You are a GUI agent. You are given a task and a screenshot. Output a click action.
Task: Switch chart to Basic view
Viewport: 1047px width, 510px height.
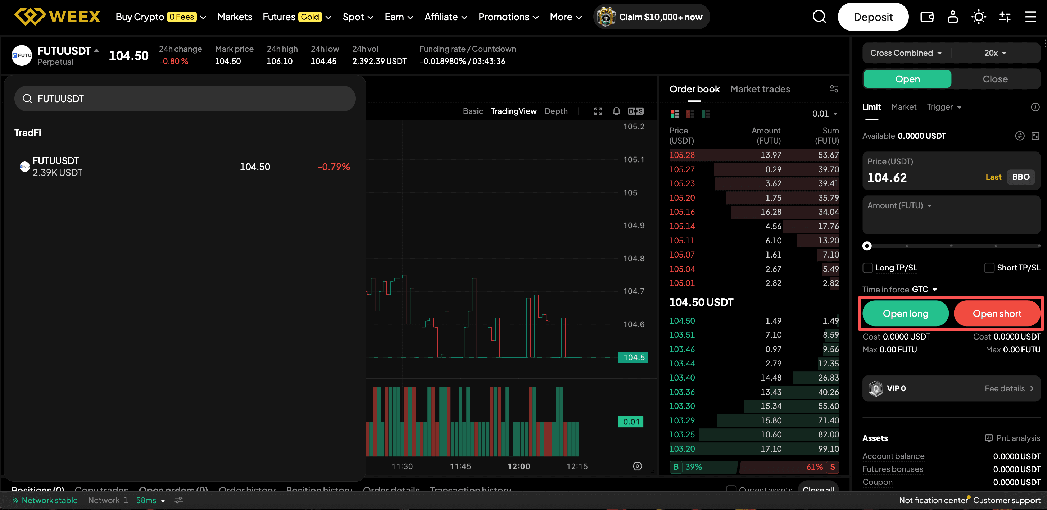point(473,111)
